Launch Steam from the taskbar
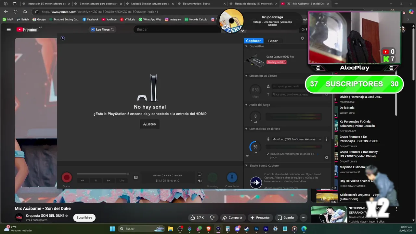The height and width of the screenshot is (234, 416). coord(247,229)
